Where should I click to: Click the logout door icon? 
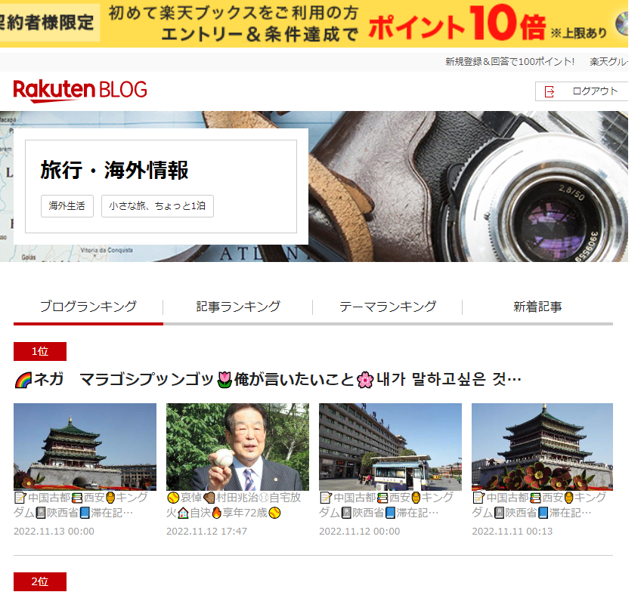tap(549, 91)
